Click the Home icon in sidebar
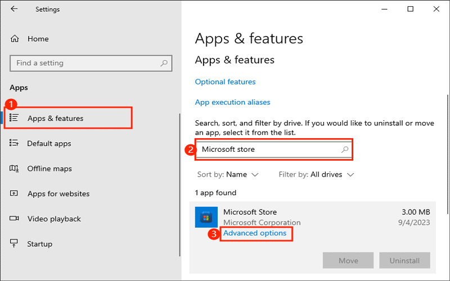The height and width of the screenshot is (281, 450). (15, 39)
